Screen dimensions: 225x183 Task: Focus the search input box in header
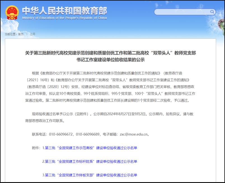pos(182,12)
